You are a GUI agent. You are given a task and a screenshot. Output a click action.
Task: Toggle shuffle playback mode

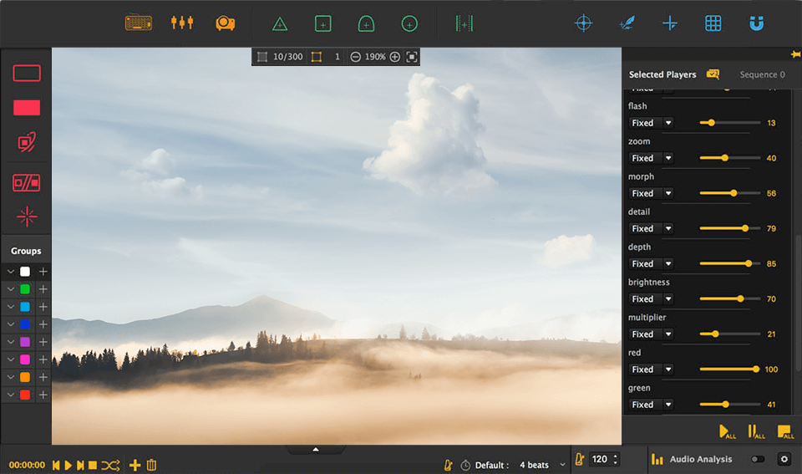[x=110, y=465]
